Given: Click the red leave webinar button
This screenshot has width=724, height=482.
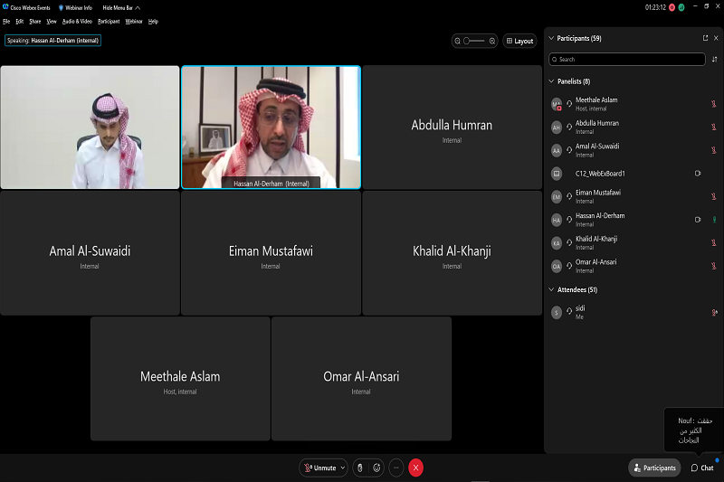Looking at the screenshot, I should click(416, 468).
